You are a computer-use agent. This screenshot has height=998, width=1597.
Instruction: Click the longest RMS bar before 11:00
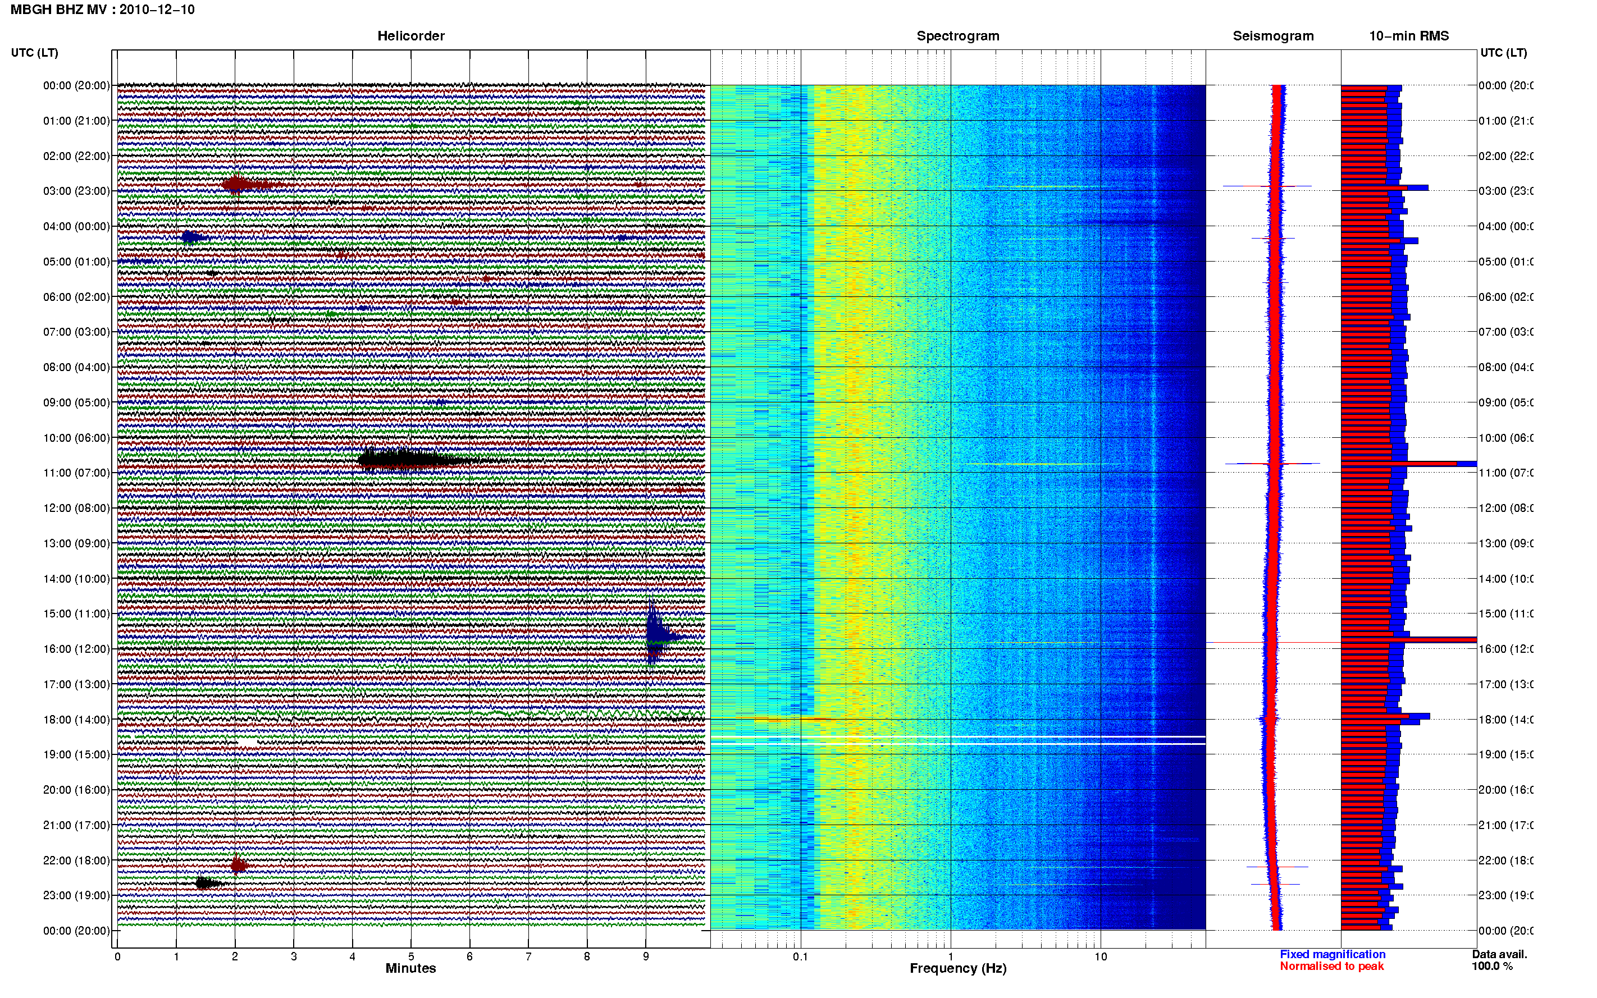1409,464
